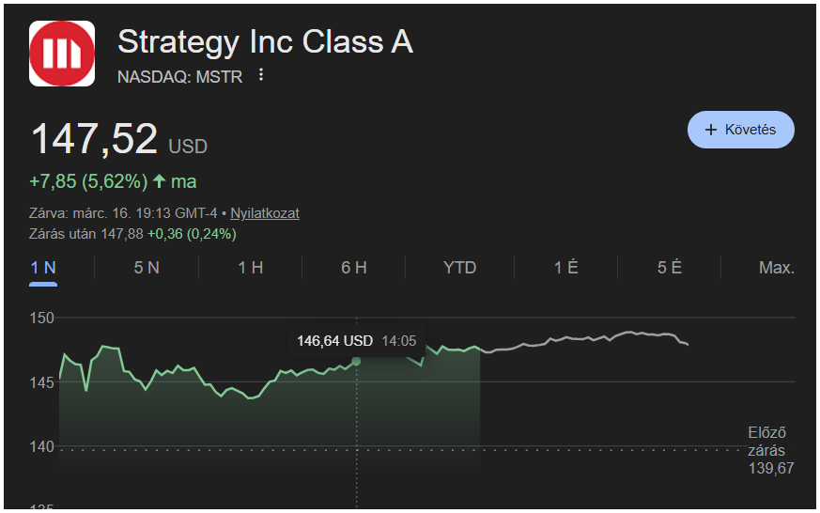The width and height of the screenshot is (820, 513).
Task: Open the 5 É chart tab
Action: 669,268
